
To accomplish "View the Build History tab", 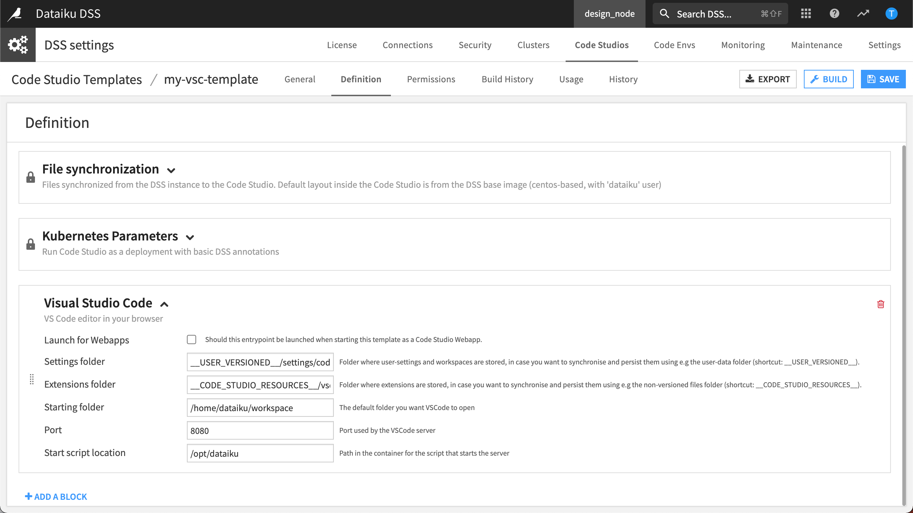I will tap(507, 79).
